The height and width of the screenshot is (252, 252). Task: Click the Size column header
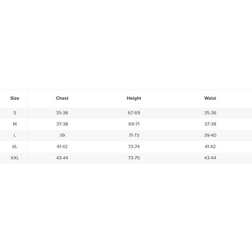[x=15, y=98]
